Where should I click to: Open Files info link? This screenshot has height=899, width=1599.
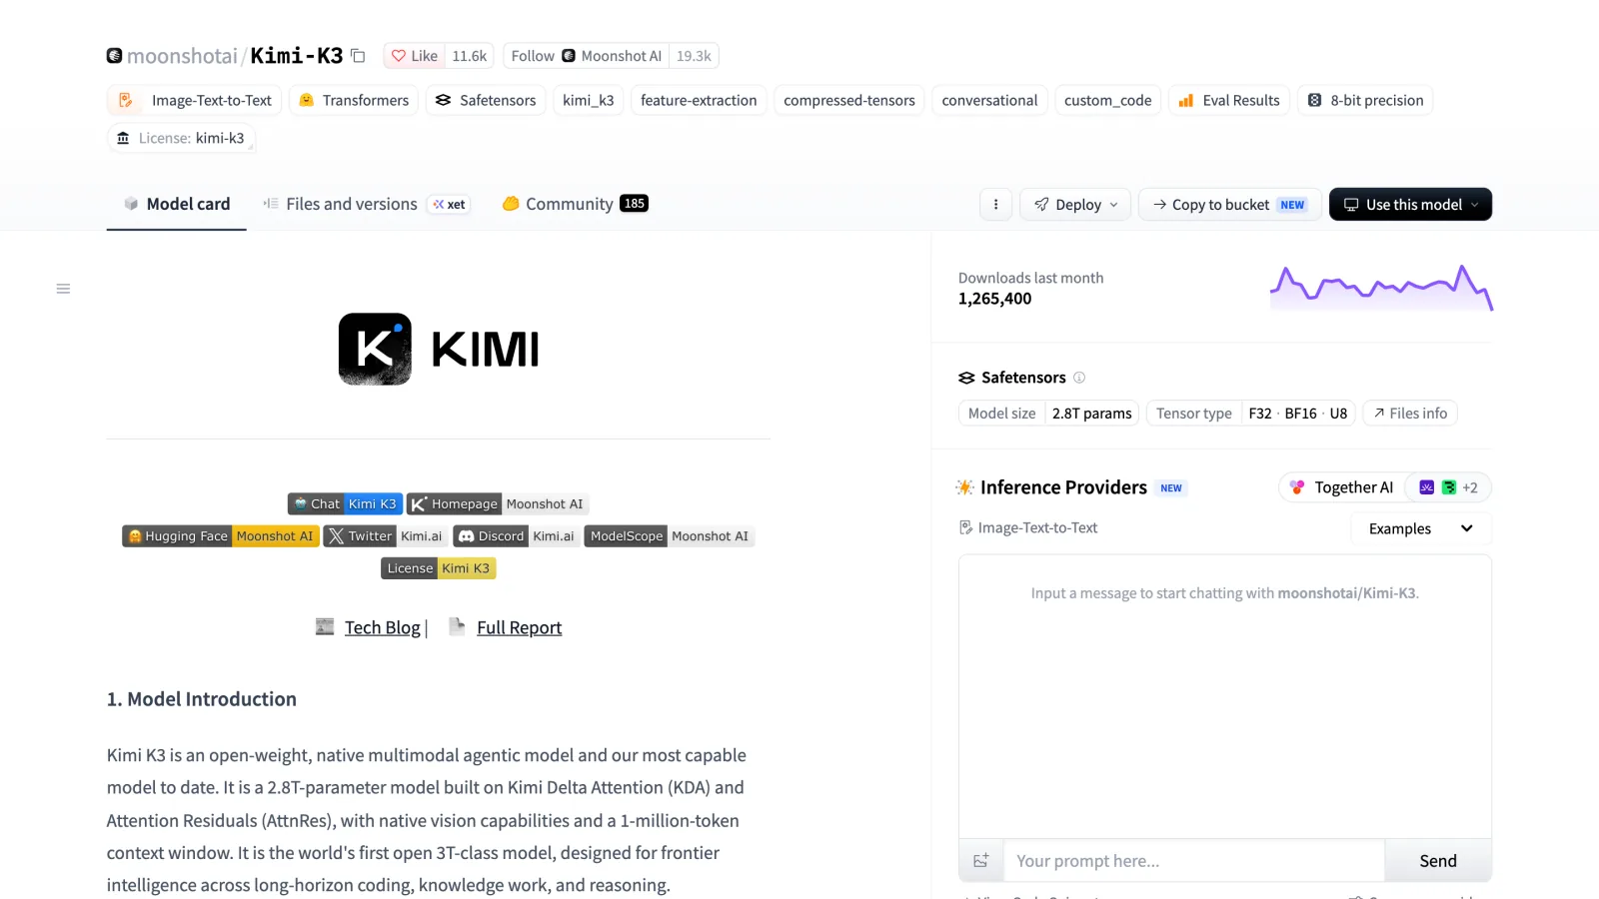pos(1410,414)
